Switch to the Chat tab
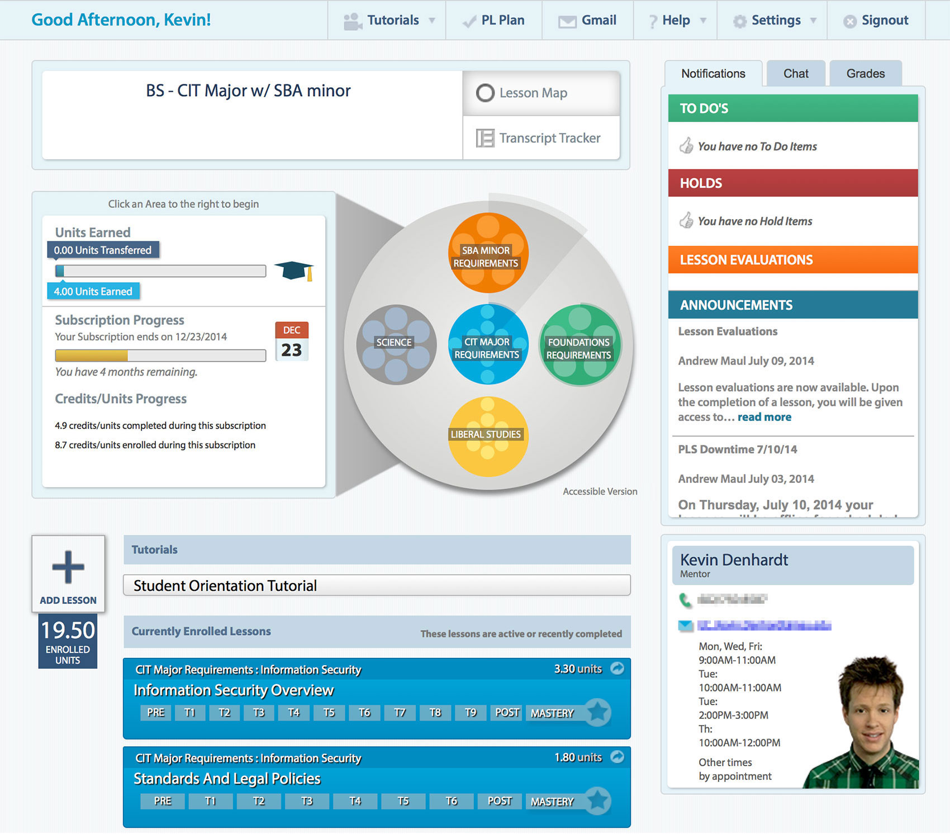 tap(796, 73)
